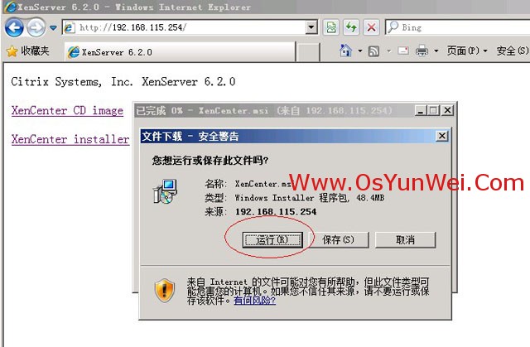Click the favorites star 收藏夹 button
The width and height of the screenshot is (530, 347).
[29, 51]
